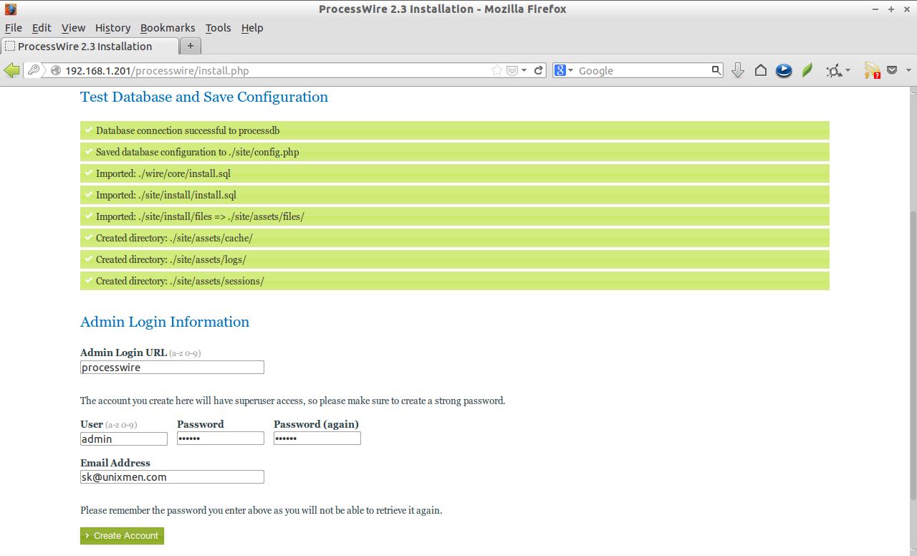The width and height of the screenshot is (917, 556).
Task: Click the Pocket toolbar button
Action: click(892, 70)
